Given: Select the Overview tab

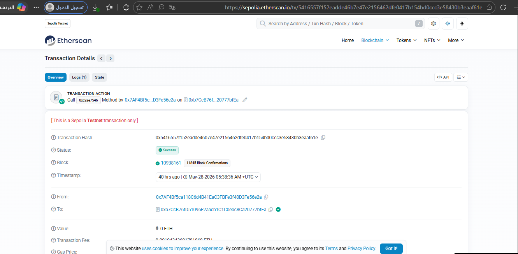Looking at the screenshot, I should (x=56, y=77).
